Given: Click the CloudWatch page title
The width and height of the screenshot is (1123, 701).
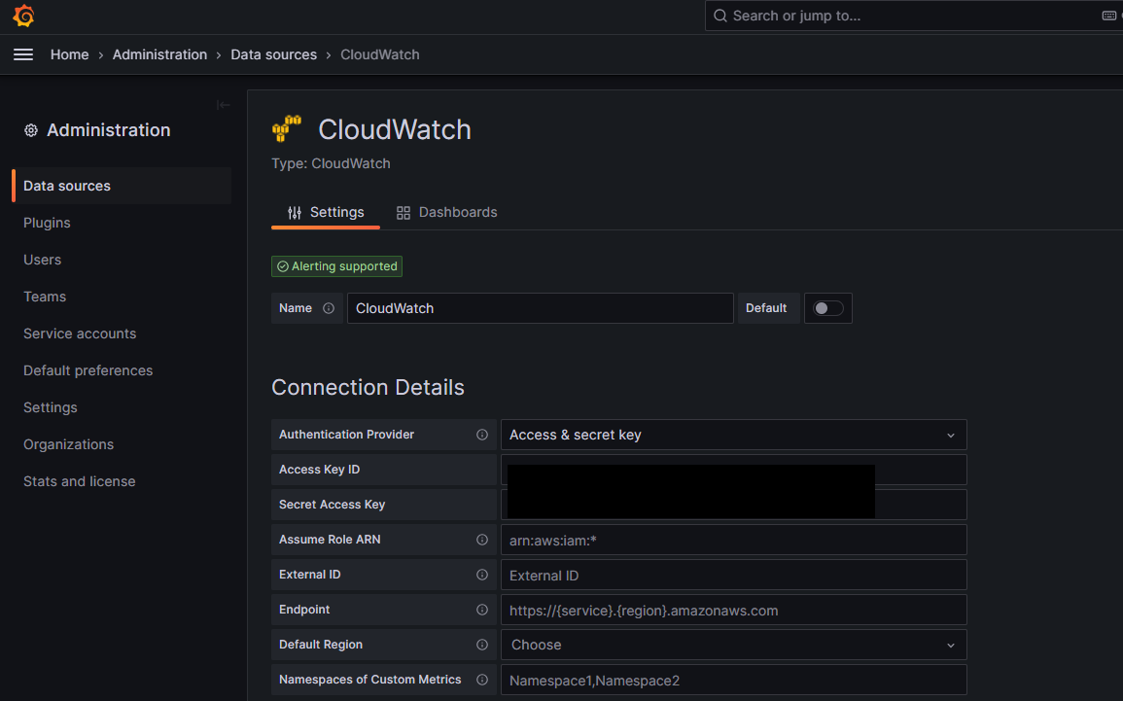Looking at the screenshot, I should click(x=395, y=129).
